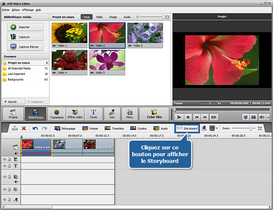Screen dimensions: 273x210
Task: Switch preview to fullscreen mode
Action: coord(246,117)
